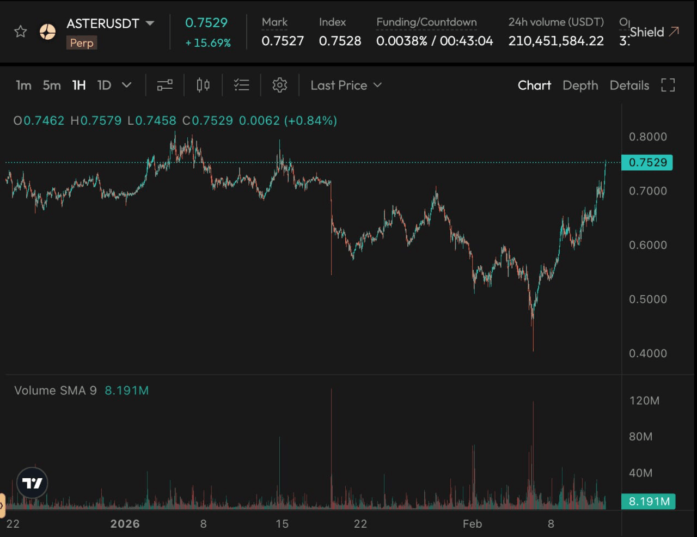This screenshot has width=697, height=537.
Task: Switch to the 5m timeframe
Action: (x=52, y=86)
